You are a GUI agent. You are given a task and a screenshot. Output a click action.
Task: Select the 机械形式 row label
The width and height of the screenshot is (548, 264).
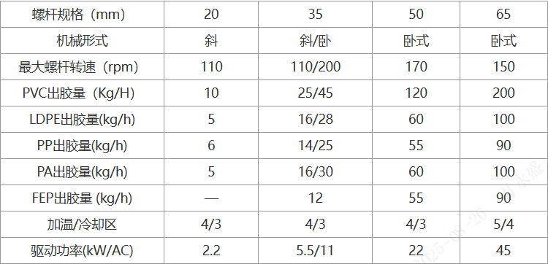[x=82, y=41]
